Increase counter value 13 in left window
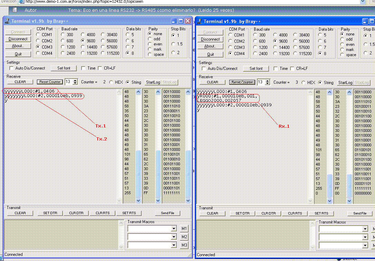The image size is (375, 261). [75, 80]
